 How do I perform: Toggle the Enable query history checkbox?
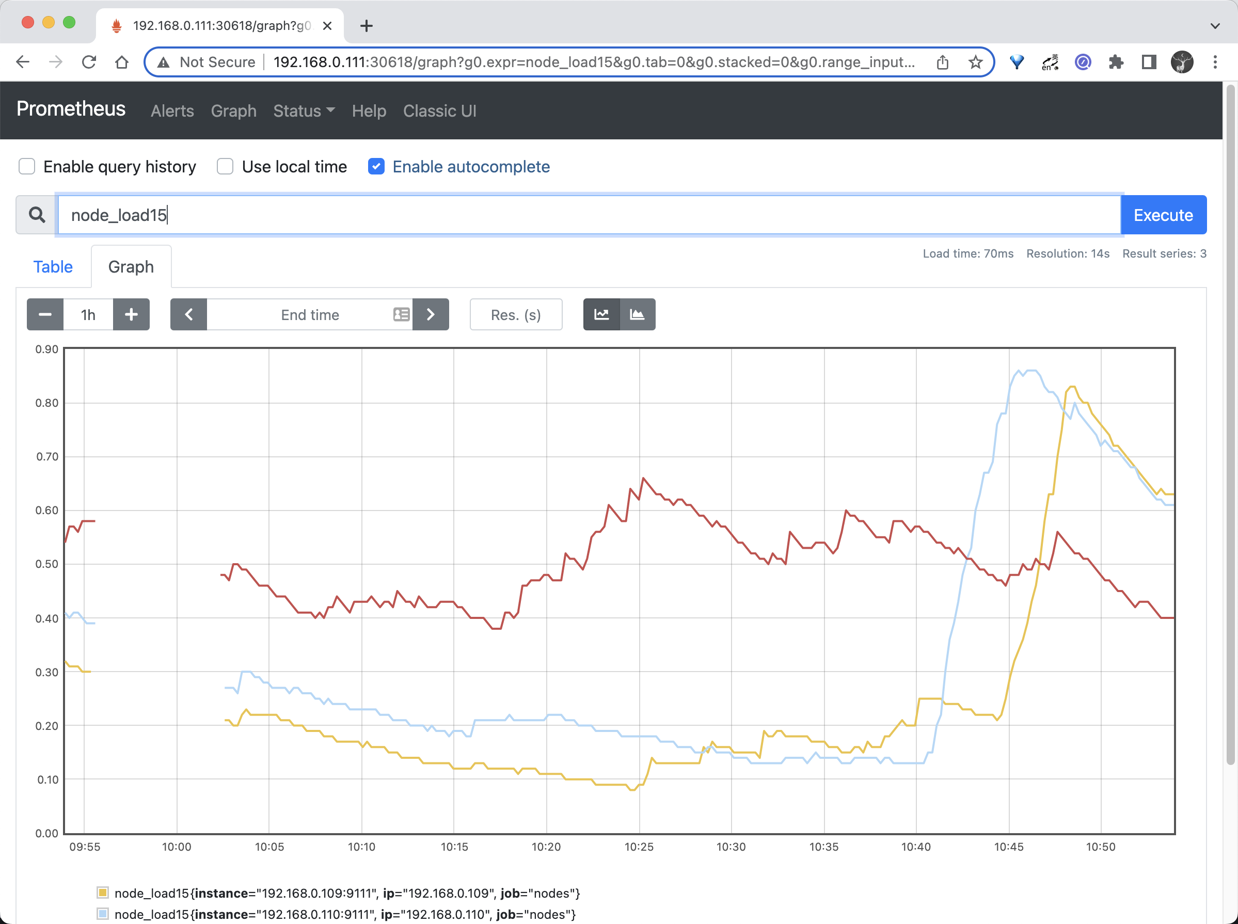pyautogui.click(x=27, y=167)
